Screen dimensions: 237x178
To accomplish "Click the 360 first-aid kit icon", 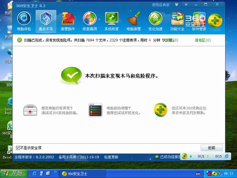I will coord(30,110).
